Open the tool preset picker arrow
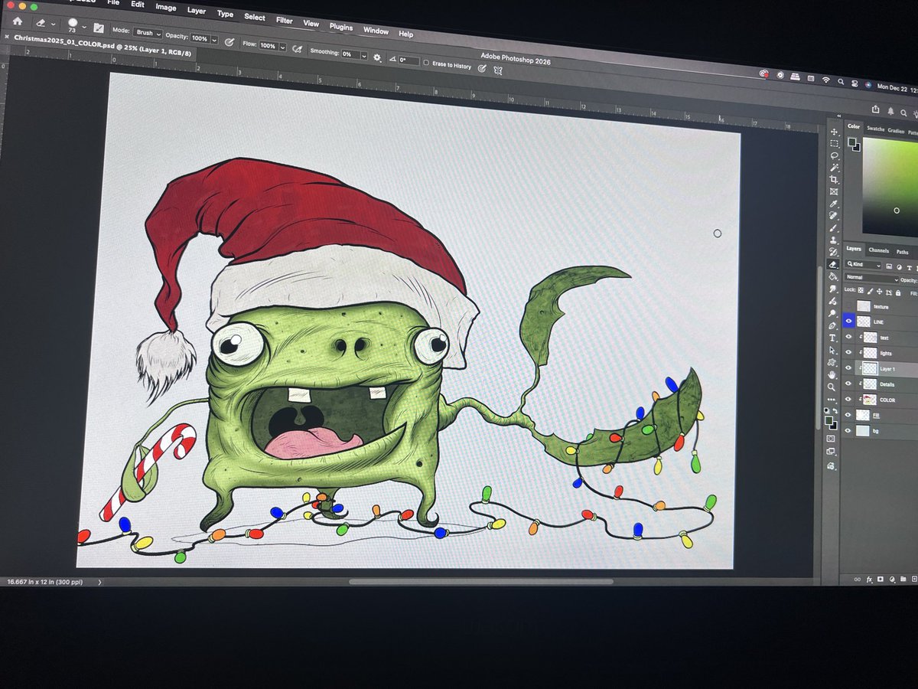The image size is (918, 689). pos(53,24)
